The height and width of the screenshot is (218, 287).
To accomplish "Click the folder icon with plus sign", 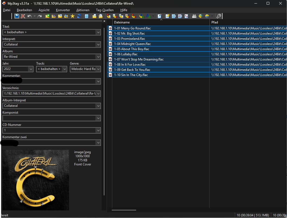I will [x=54, y=16].
